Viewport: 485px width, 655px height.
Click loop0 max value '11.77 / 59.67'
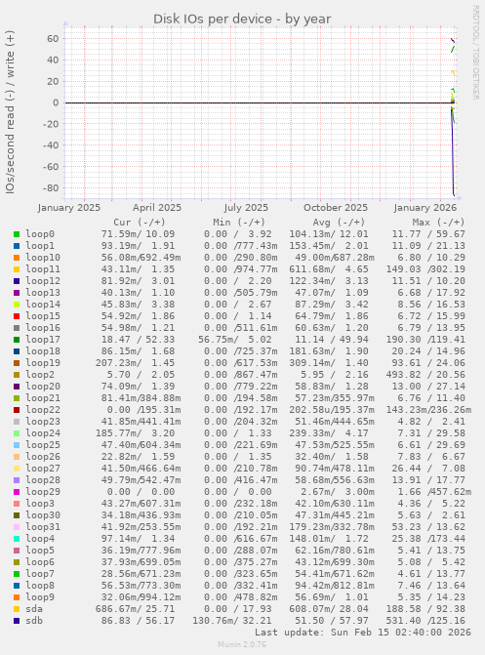tap(428, 234)
